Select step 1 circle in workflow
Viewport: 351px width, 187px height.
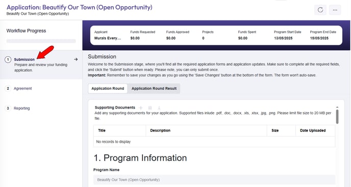(x=8, y=60)
